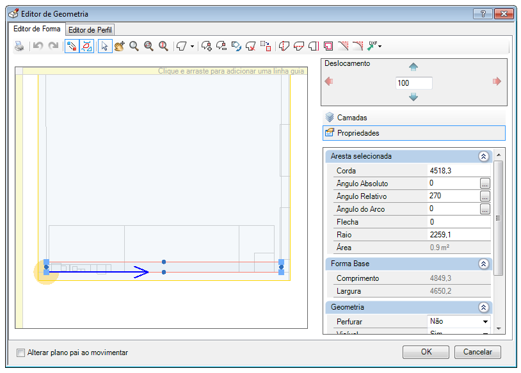
Task: Click the Comprimento value 4849,3
Action: [459, 278]
